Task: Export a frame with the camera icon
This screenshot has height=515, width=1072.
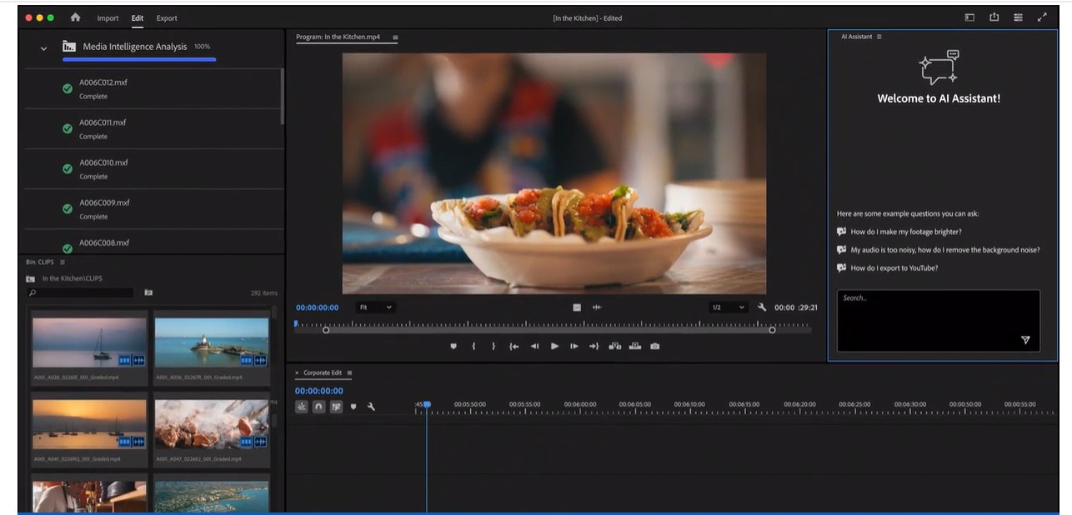Action: [655, 346]
